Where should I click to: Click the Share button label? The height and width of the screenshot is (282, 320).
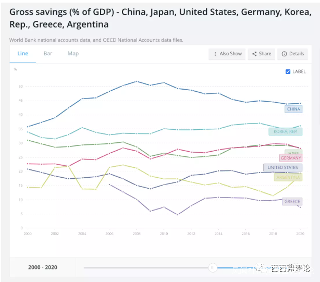265,54
